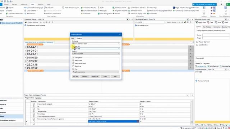Open Community Advanced Display Filter
The height and width of the screenshot is (129, 230).
[x=186, y=11]
